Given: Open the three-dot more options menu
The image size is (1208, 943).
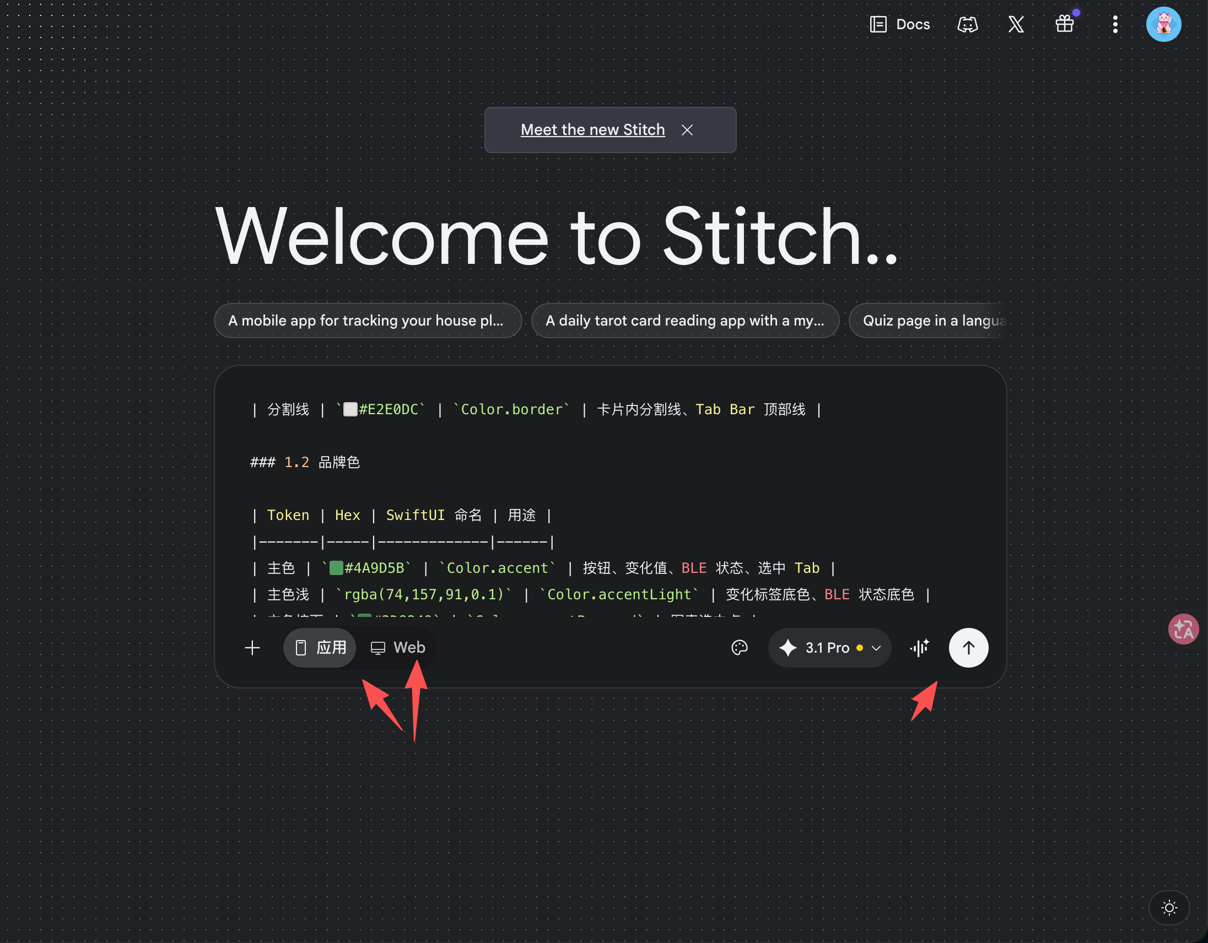Looking at the screenshot, I should click(1115, 24).
